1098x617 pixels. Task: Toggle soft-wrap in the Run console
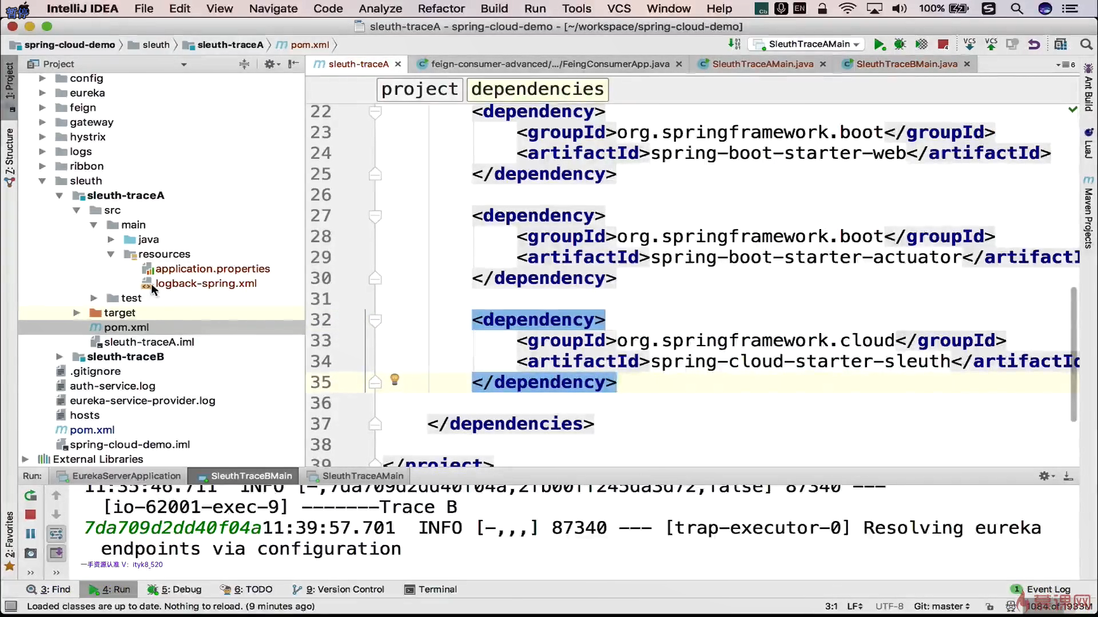coord(56,534)
